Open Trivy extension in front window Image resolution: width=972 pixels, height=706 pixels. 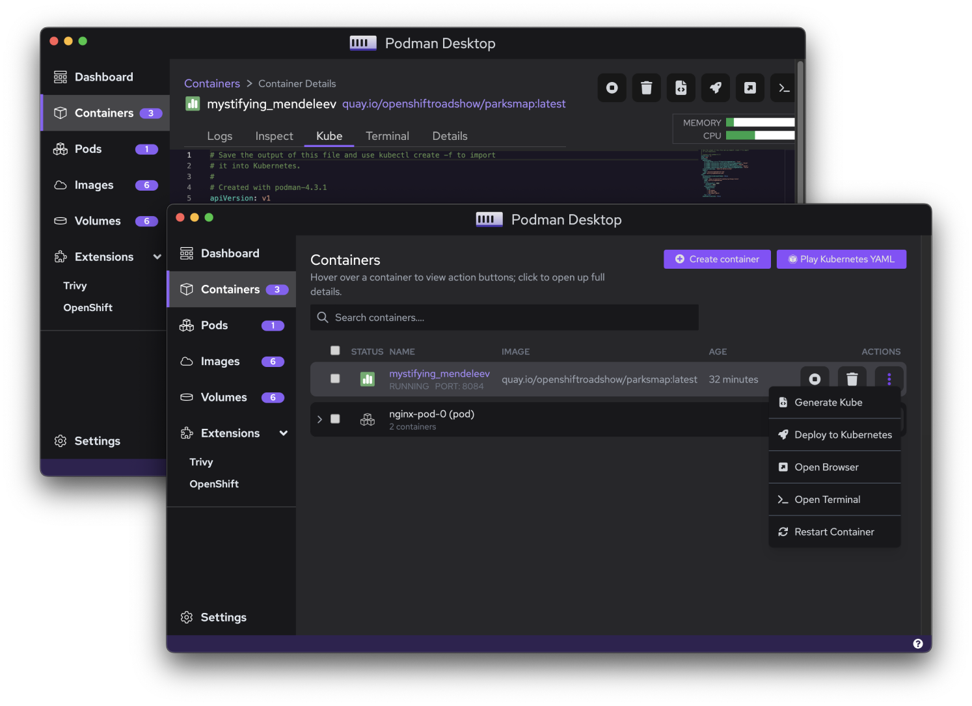click(x=201, y=462)
